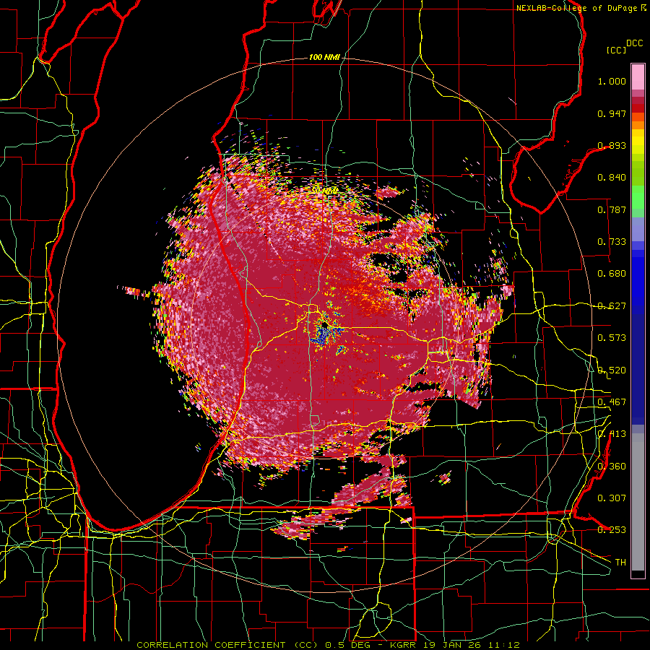This screenshot has height=650, width=650.
Task: Click the 50 NMI range ring label
Action: [324, 191]
